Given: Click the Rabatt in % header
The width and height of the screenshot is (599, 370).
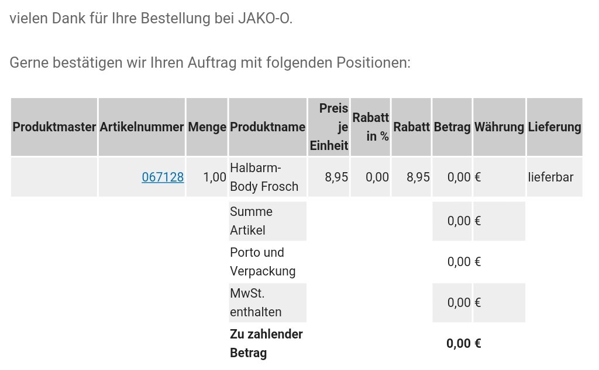Looking at the screenshot, I should (370, 127).
